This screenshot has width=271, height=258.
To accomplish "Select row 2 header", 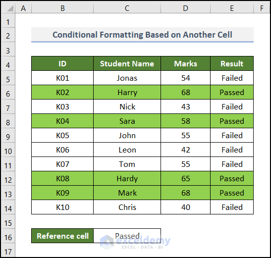I will point(8,35).
